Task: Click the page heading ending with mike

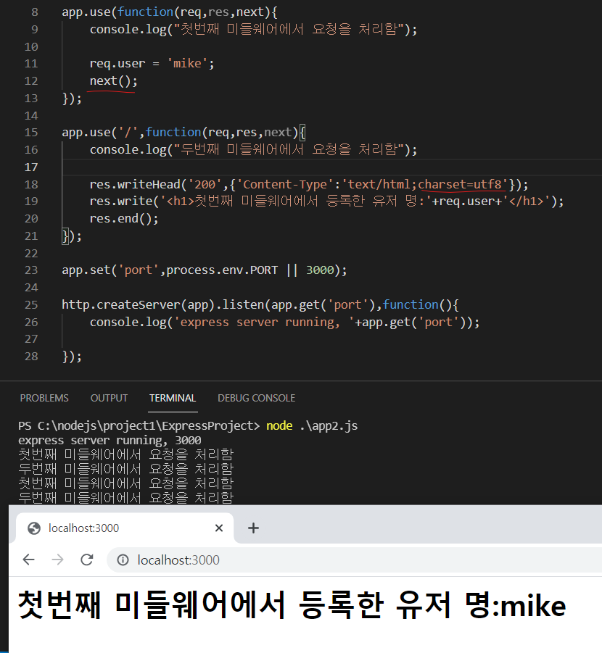Action: click(292, 605)
